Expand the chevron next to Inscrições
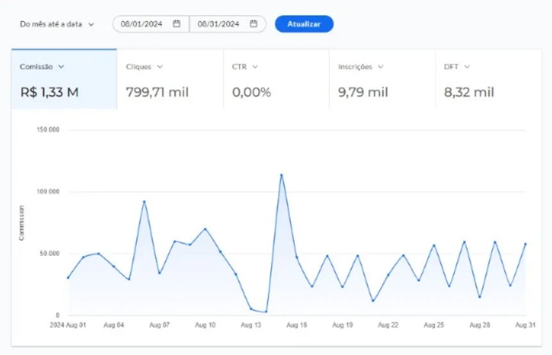This screenshot has width=552, height=355. (380, 67)
